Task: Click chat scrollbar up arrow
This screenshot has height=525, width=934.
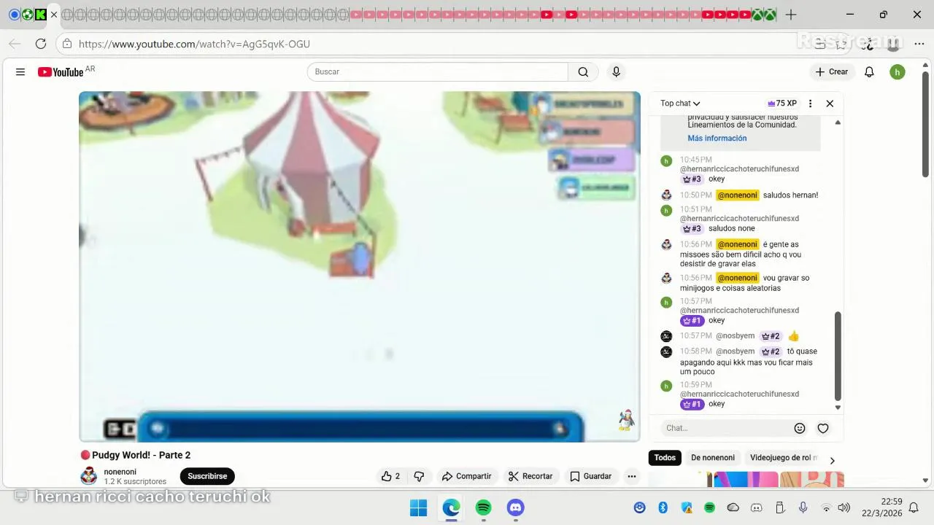Action: [838, 122]
